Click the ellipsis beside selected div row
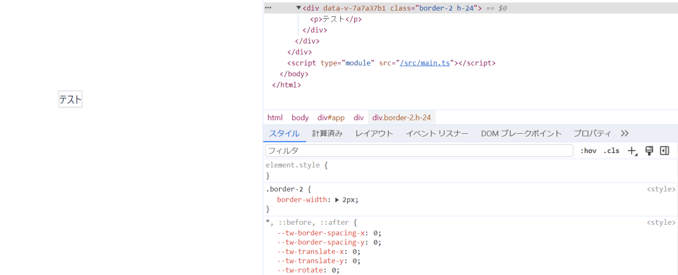 click(268, 8)
